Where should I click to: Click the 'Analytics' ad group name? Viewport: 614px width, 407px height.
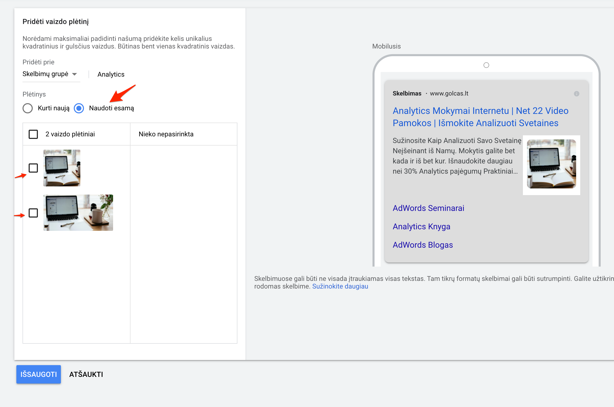(111, 75)
